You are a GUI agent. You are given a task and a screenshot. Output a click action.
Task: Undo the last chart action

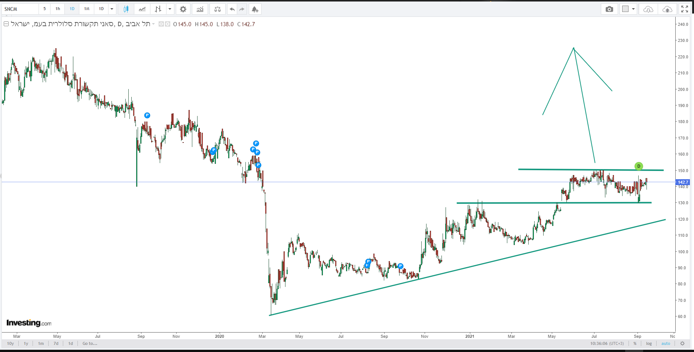tap(232, 9)
